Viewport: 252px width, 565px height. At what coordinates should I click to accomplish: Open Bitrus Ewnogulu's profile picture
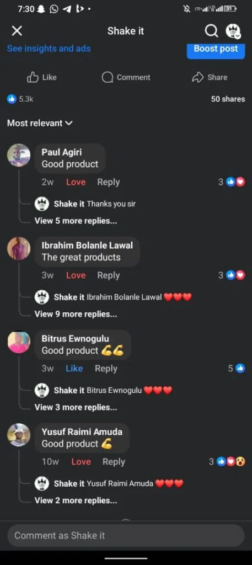19,342
